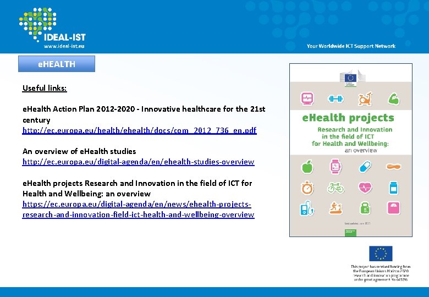Image resolution: width=429 pixels, height=297 pixels.
Task: Click the green flexed arm icon
Action: coord(394,99)
